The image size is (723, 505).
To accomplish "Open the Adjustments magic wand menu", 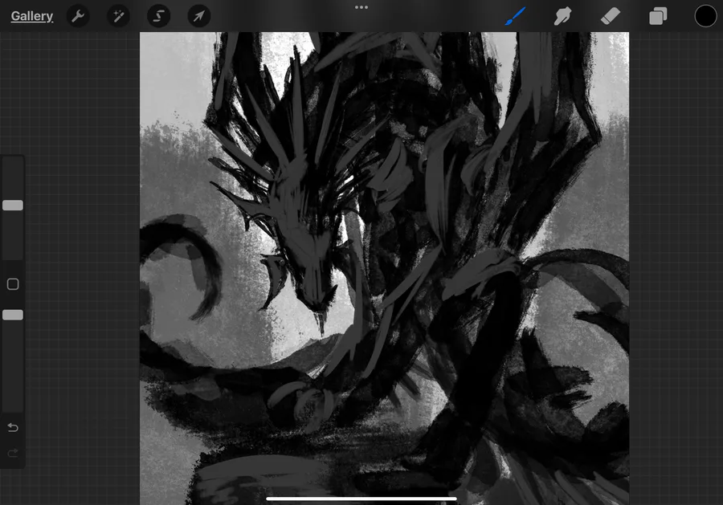I will [x=119, y=16].
